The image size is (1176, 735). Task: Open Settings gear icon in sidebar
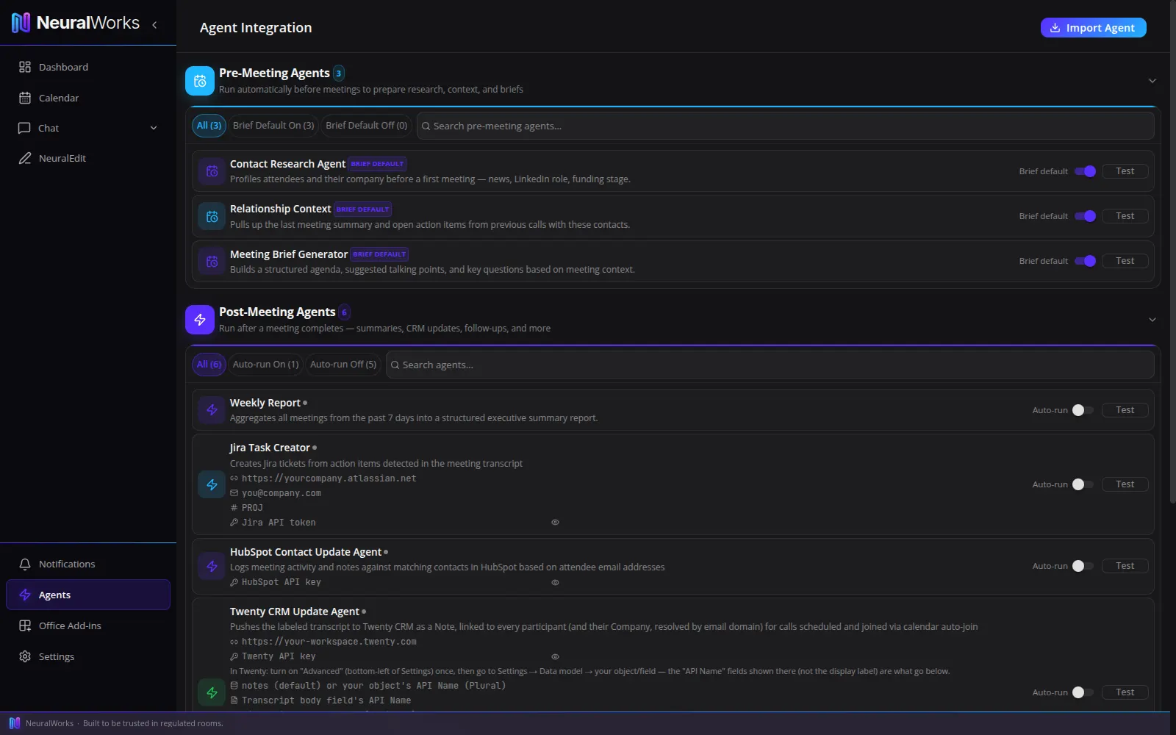[x=25, y=656]
